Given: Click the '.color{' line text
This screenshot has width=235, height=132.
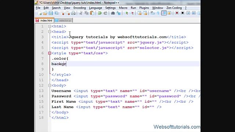Looking at the screenshot, I should [60, 59].
